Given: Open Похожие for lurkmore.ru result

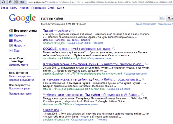Looking at the screenshot, I should pyautogui.click(x=98, y=43).
